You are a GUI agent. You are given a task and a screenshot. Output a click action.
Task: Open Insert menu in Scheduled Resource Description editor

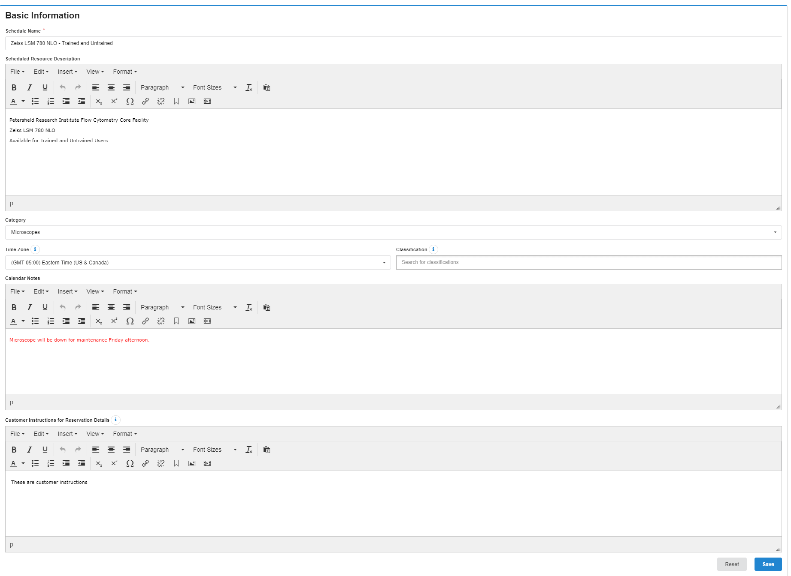pyautogui.click(x=67, y=72)
